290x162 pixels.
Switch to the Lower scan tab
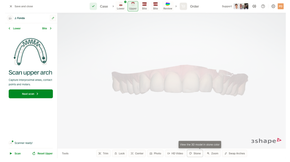click(x=121, y=6)
